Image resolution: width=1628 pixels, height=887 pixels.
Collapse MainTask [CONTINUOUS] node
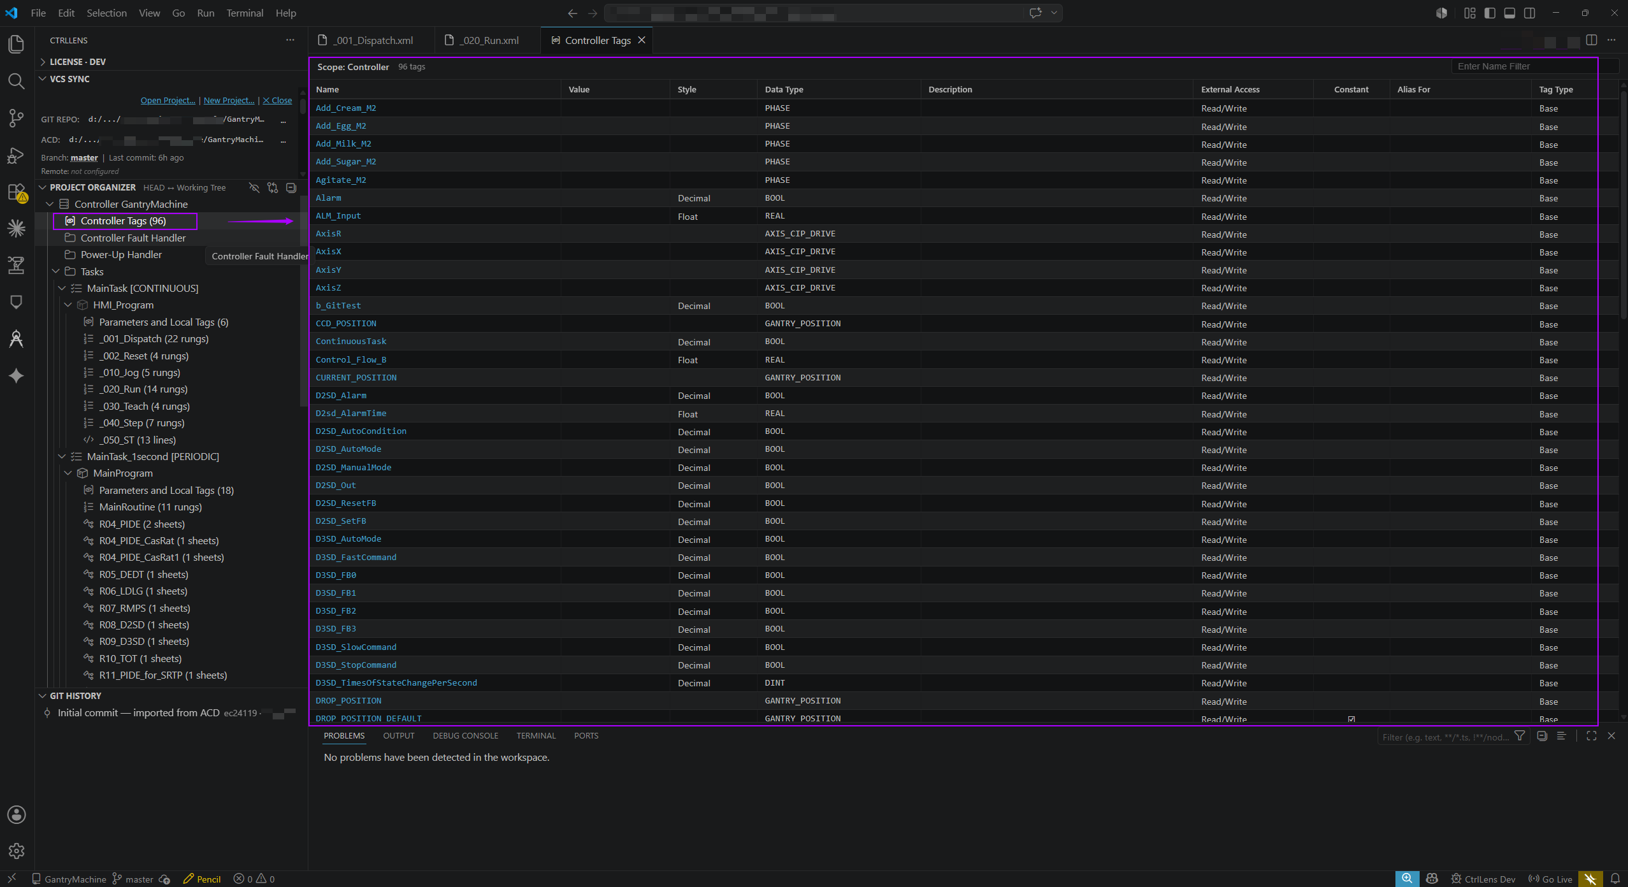(x=62, y=288)
